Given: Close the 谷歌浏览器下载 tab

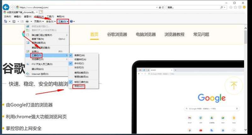Looking at the screenshot, I should (x=37, y=12).
